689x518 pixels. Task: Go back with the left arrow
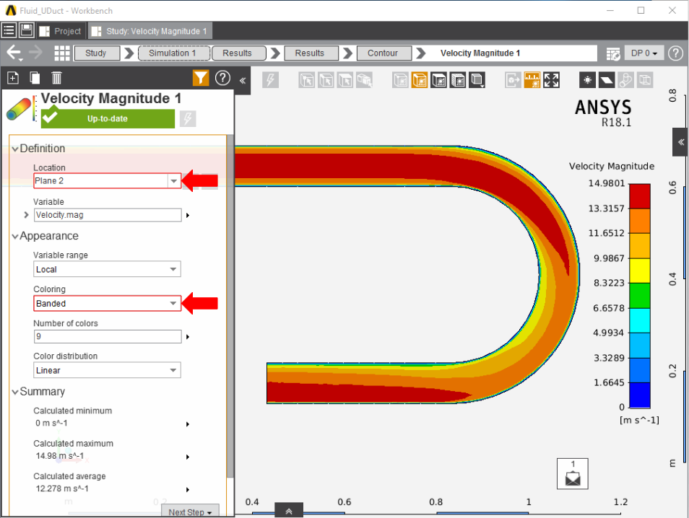point(14,53)
